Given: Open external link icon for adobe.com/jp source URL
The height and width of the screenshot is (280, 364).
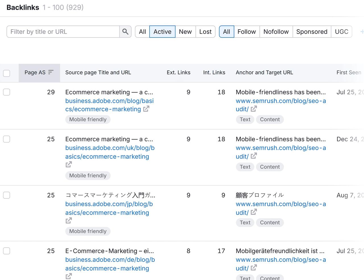Looking at the screenshot, I should 69,220.
